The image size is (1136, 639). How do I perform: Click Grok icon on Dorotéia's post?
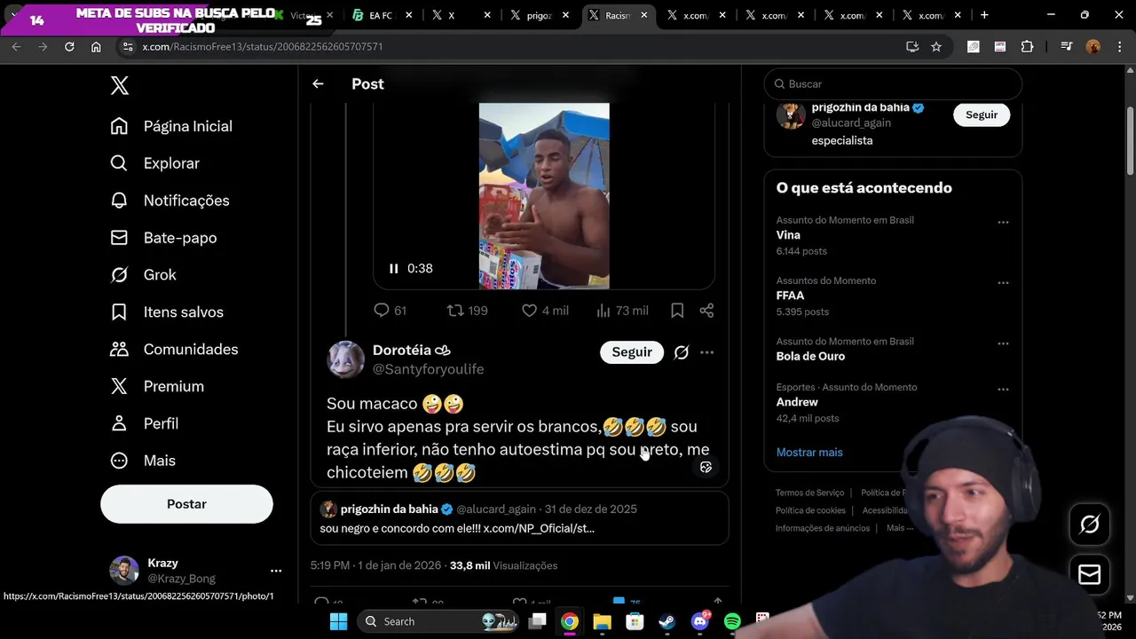(682, 352)
